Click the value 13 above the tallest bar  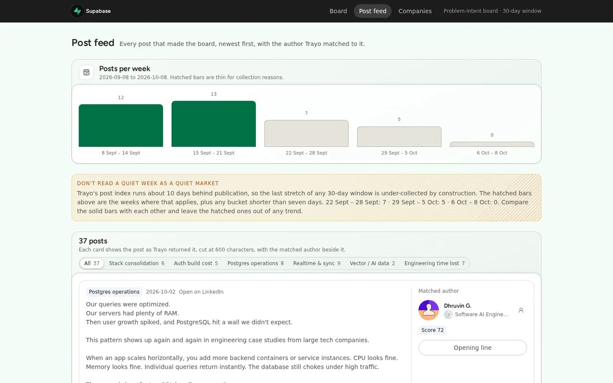(x=214, y=94)
